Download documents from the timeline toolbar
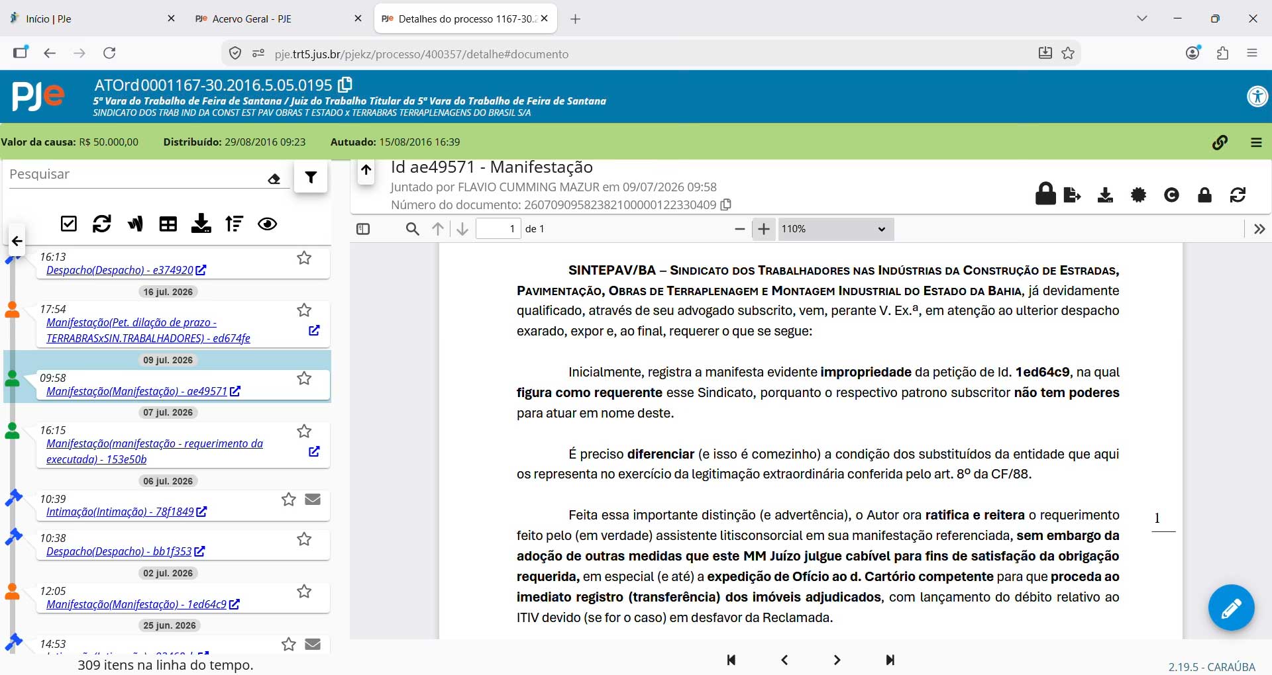 coord(201,224)
